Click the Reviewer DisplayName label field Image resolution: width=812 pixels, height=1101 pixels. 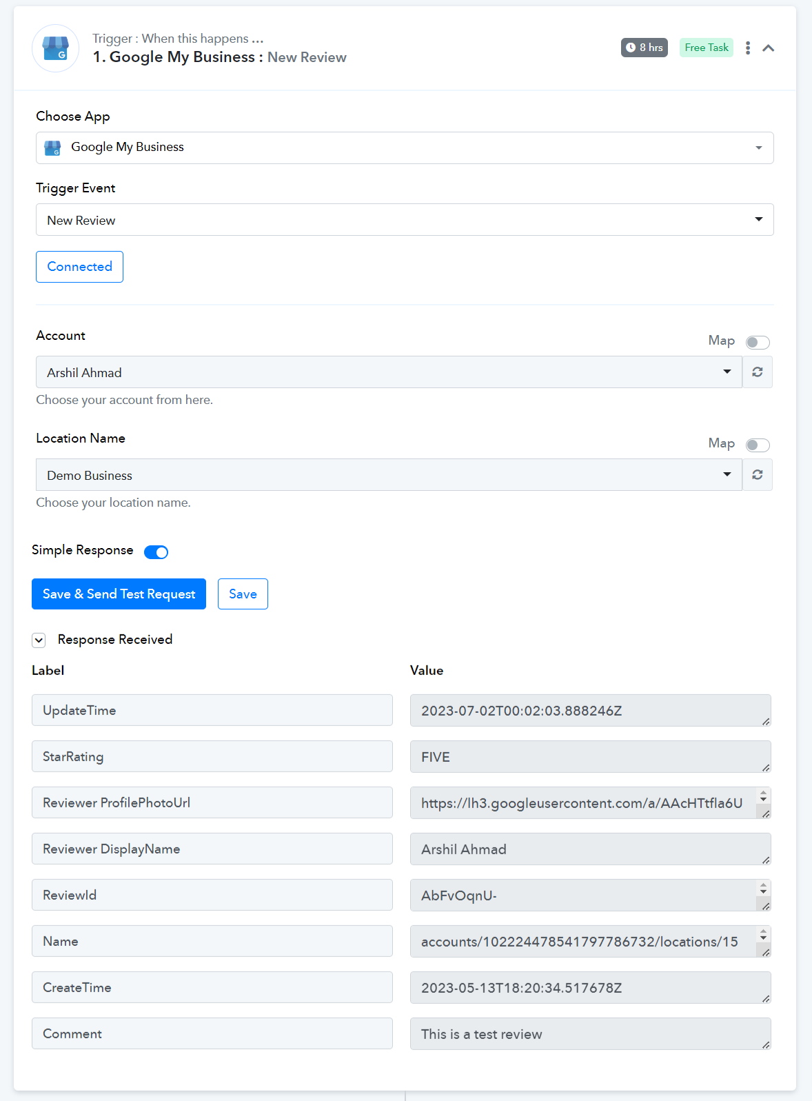212,849
